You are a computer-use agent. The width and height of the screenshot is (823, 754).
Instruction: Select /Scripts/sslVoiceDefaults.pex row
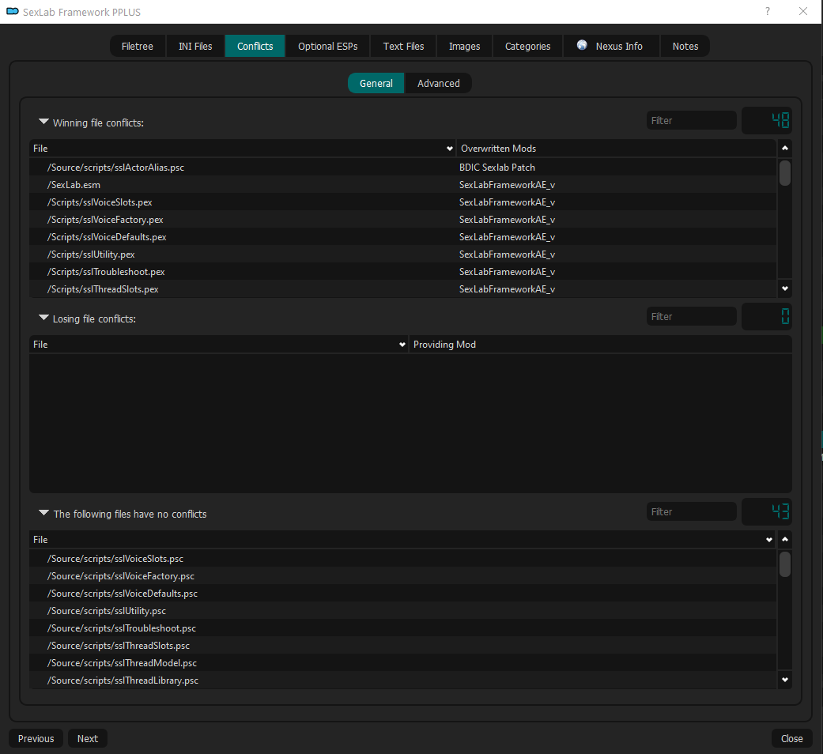click(402, 237)
